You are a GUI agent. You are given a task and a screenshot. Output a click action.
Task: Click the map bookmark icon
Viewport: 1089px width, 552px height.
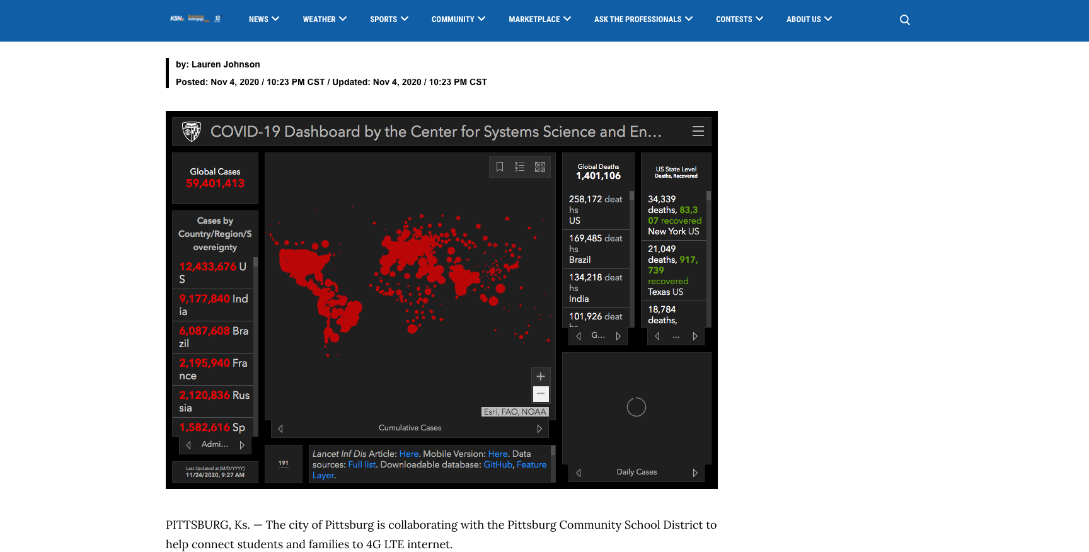[500, 167]
